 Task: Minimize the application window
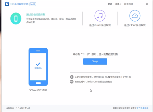click(141, 4)
